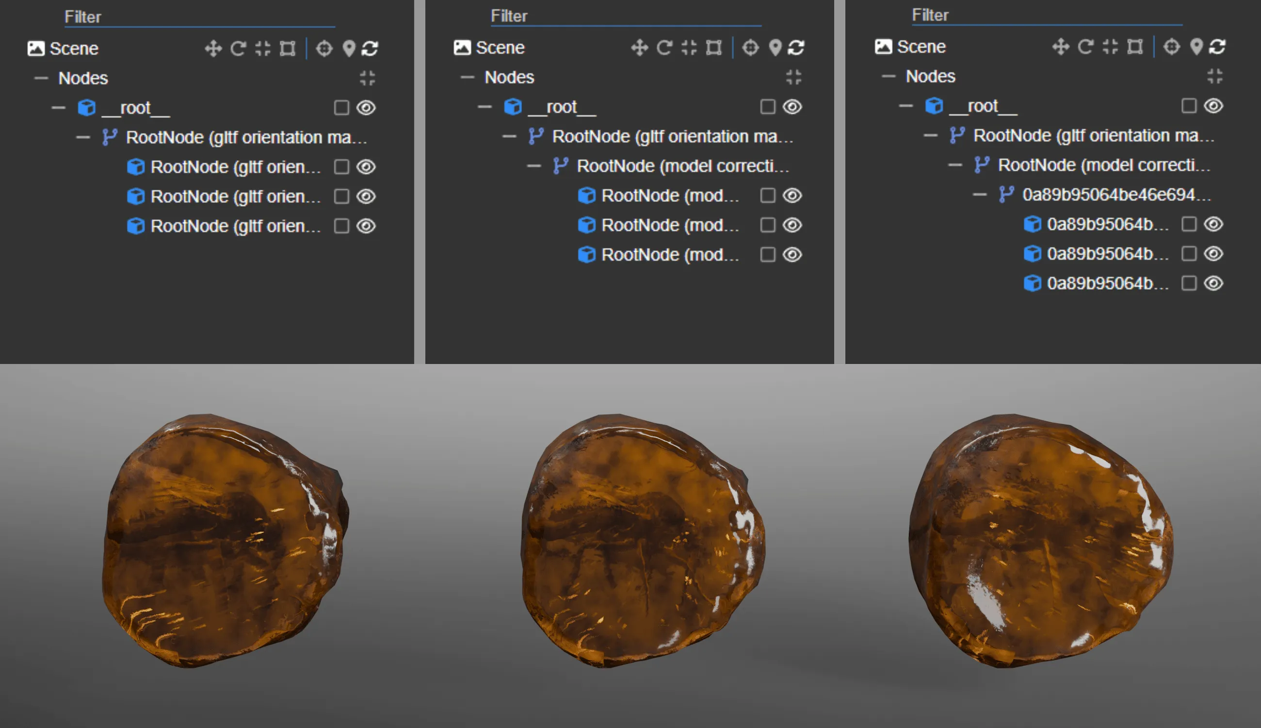Tick the __root__ checkbox in the middle panel
Viewport: 1261px width, 728px height.
(x=767, y=106)
